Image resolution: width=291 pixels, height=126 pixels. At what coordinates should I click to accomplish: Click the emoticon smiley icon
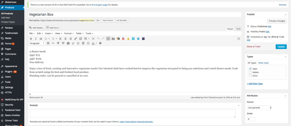pos(88,43)
